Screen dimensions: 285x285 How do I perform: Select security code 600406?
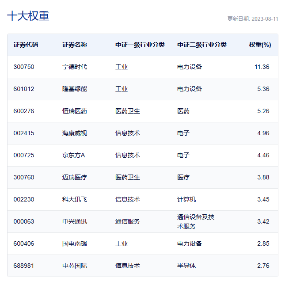(x=24, y=243)
